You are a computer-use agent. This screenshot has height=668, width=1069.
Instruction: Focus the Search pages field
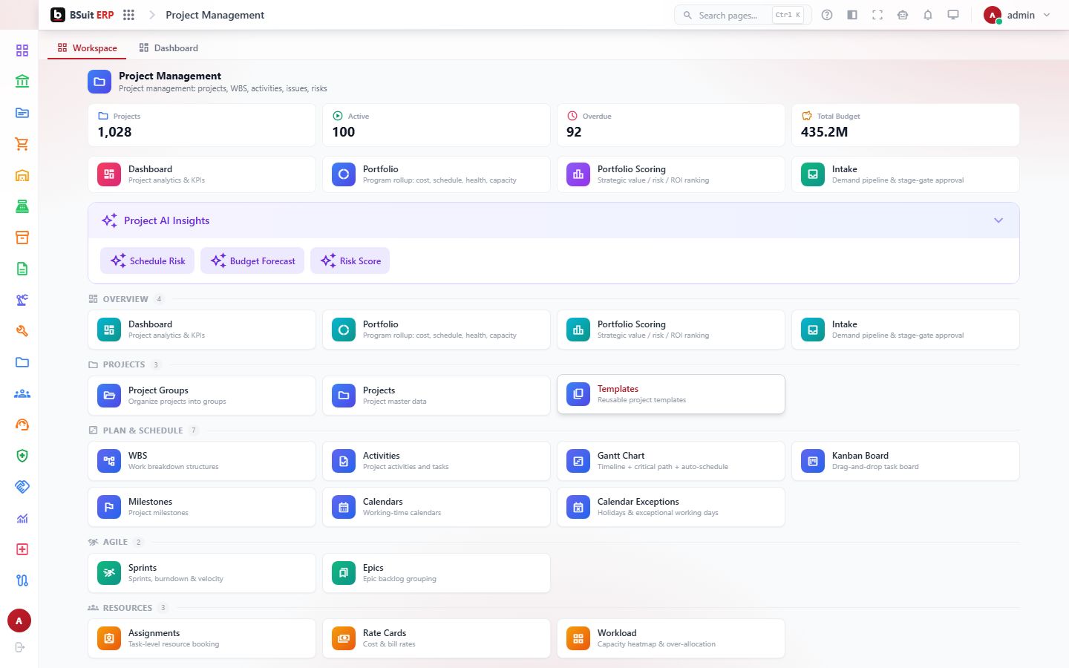point(742,15)
